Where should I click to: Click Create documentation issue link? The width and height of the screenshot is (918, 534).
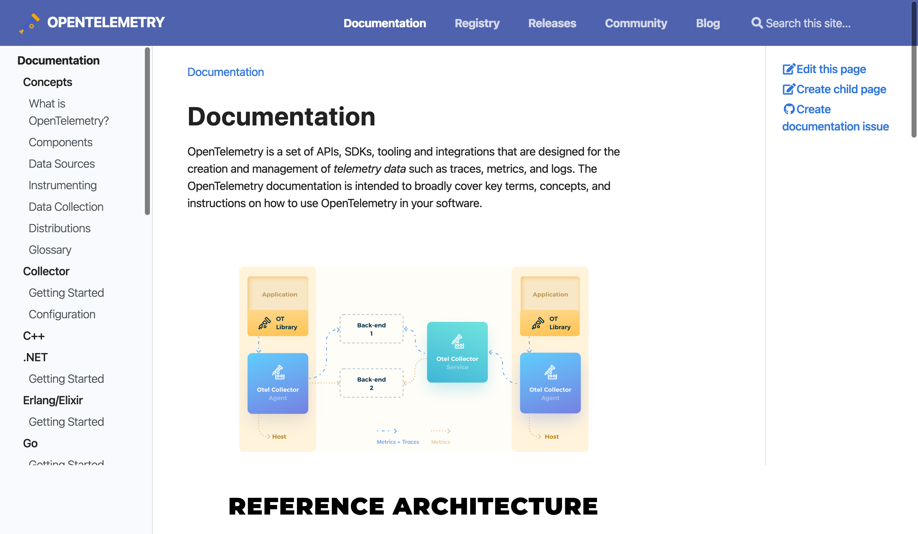click(x=835, y=118)
